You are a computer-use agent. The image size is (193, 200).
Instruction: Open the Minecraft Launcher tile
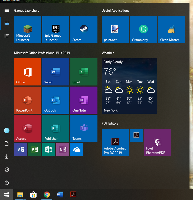pyautogui.click(x=28, y=30)
